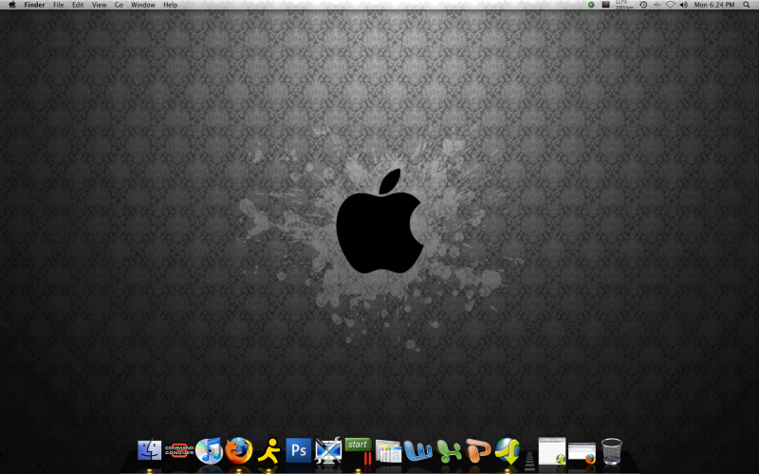Open the File menu

click(x=59, y=5)
